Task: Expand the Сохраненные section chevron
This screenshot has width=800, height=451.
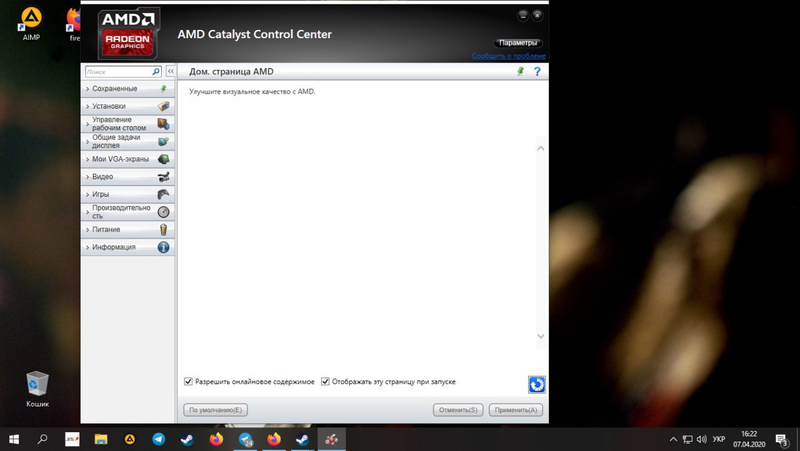Action: click(x=87, y=89)
